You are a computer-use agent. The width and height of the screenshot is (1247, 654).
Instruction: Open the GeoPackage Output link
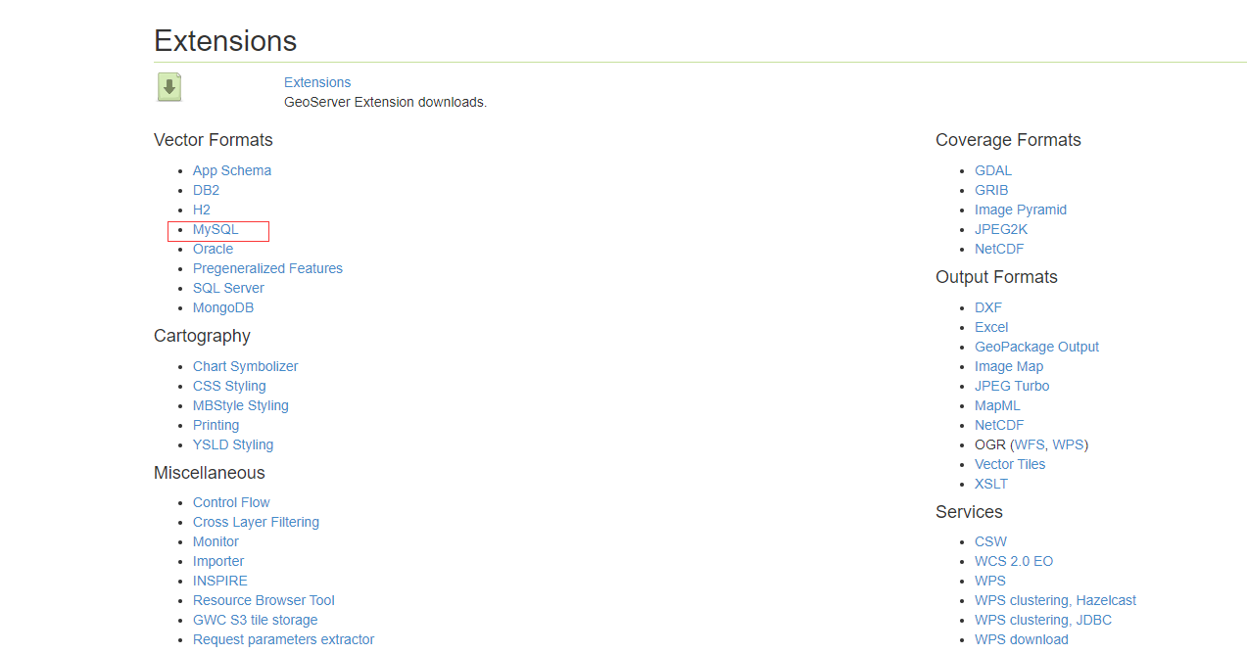click(x=1036, y=347)
